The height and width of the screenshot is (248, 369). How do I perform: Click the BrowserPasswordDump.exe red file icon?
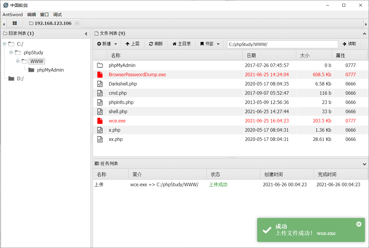100,74
